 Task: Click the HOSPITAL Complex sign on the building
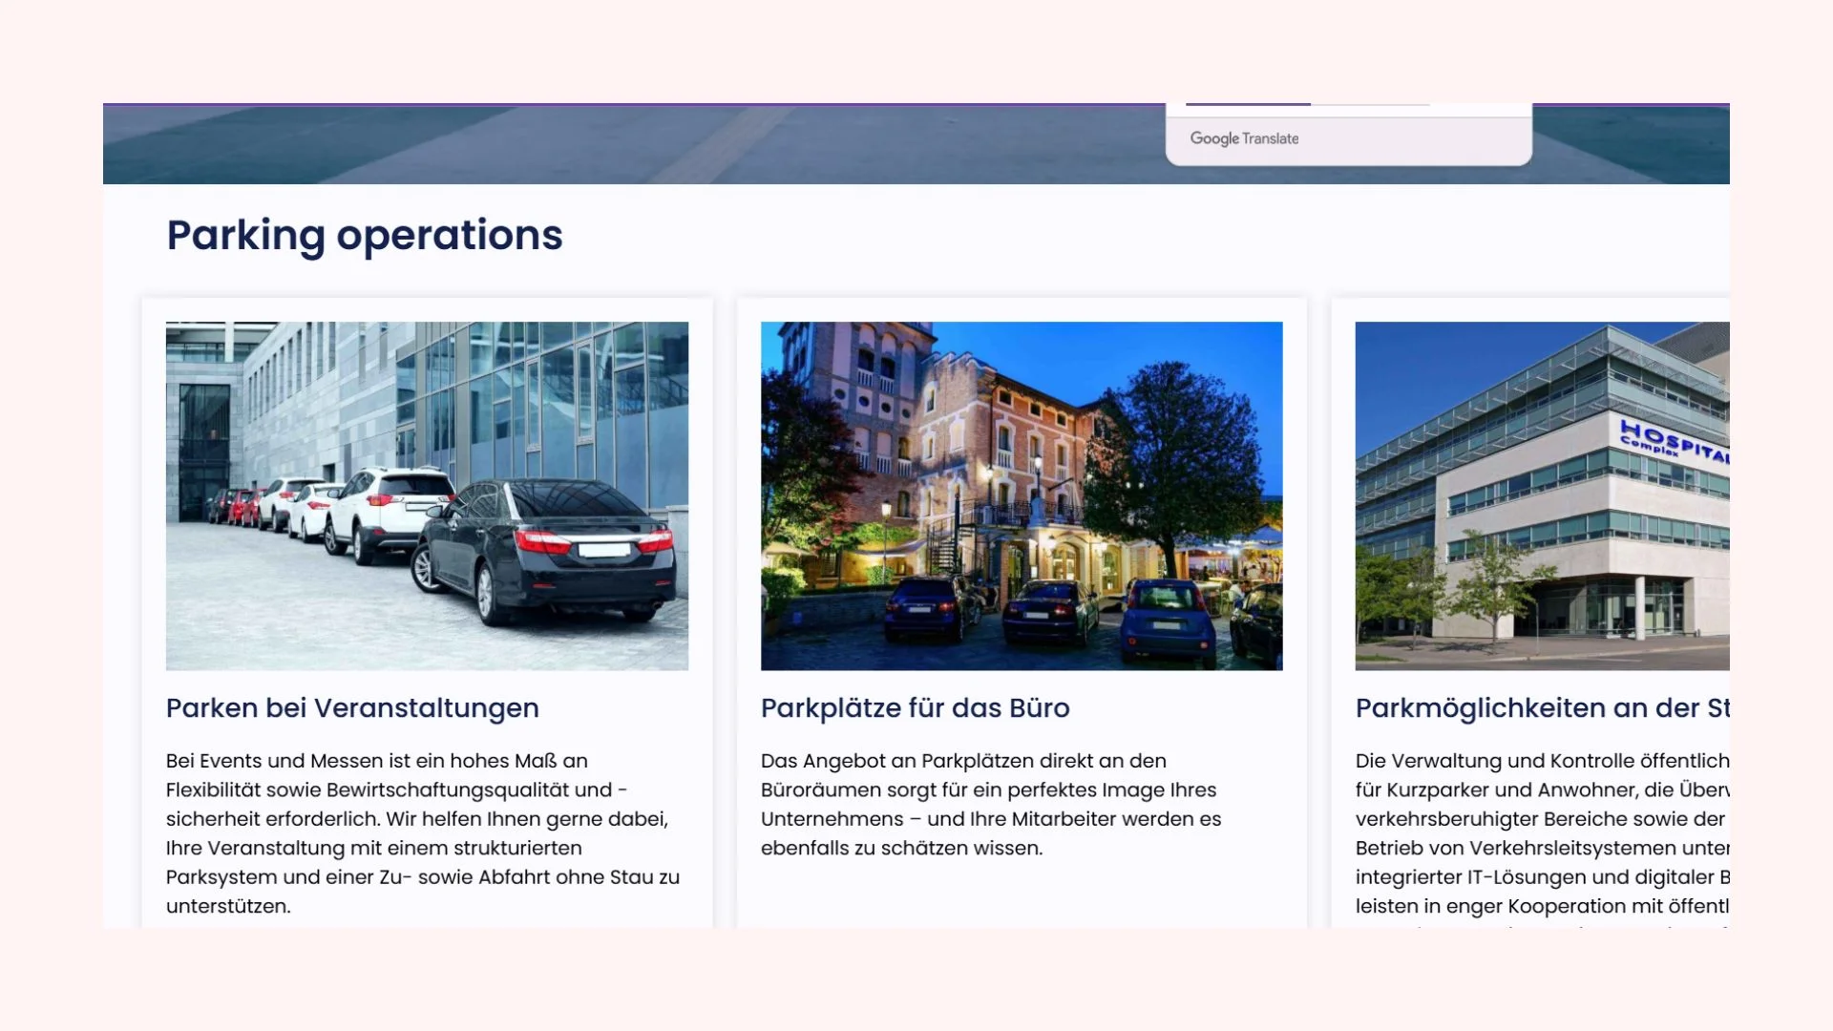(x=1673, y=442)
